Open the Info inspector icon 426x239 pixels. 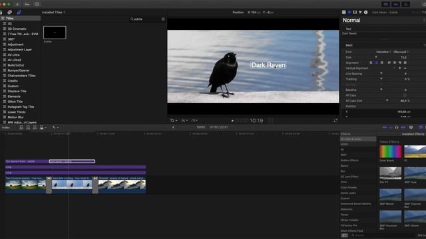coord(365,12)
